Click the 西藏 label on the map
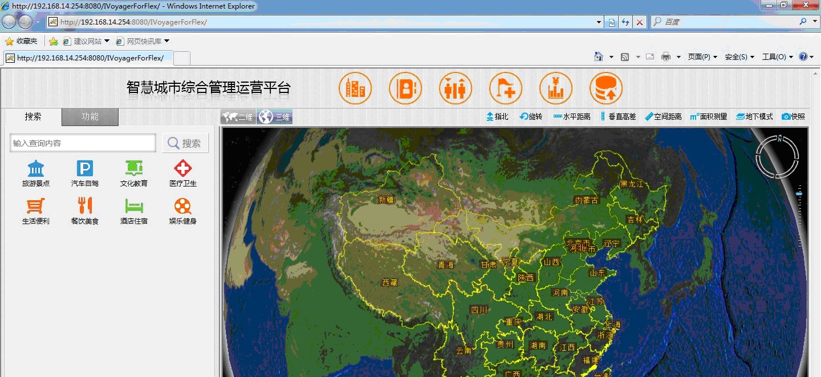 pos(389,282)
